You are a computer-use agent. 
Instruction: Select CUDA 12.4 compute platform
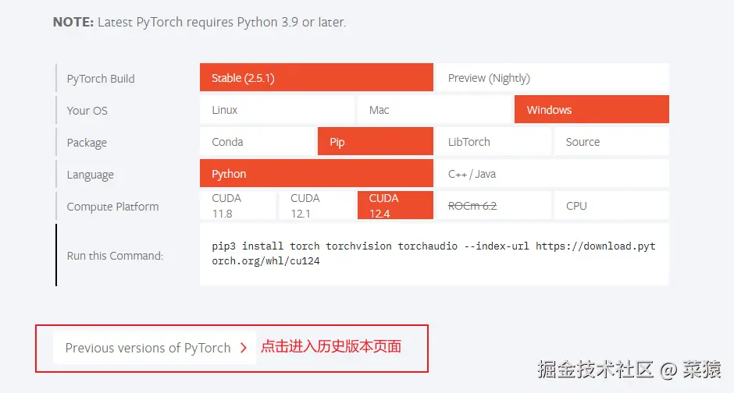click(395, 205)
